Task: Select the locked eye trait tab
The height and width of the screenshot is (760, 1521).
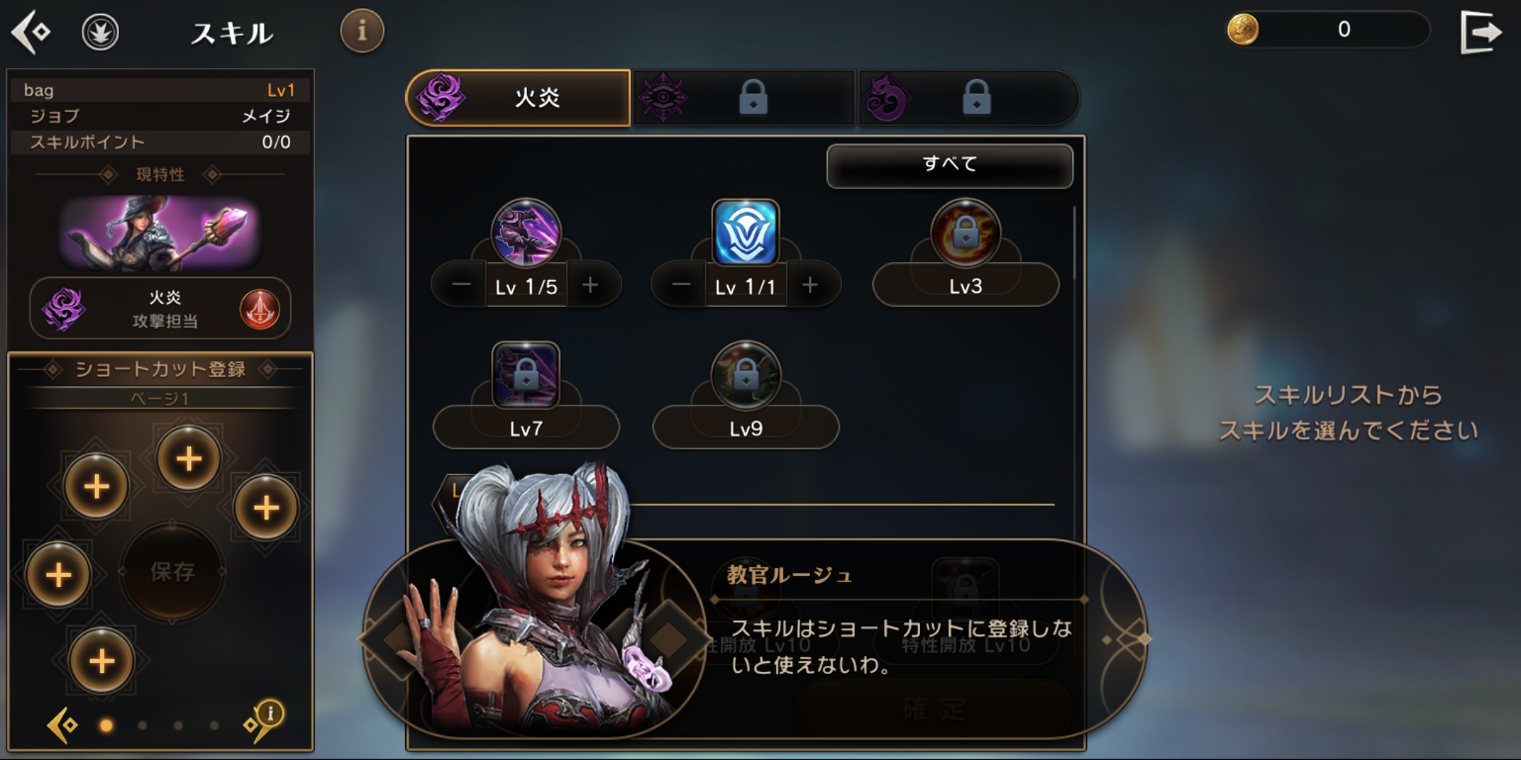Action: (744, 98)
